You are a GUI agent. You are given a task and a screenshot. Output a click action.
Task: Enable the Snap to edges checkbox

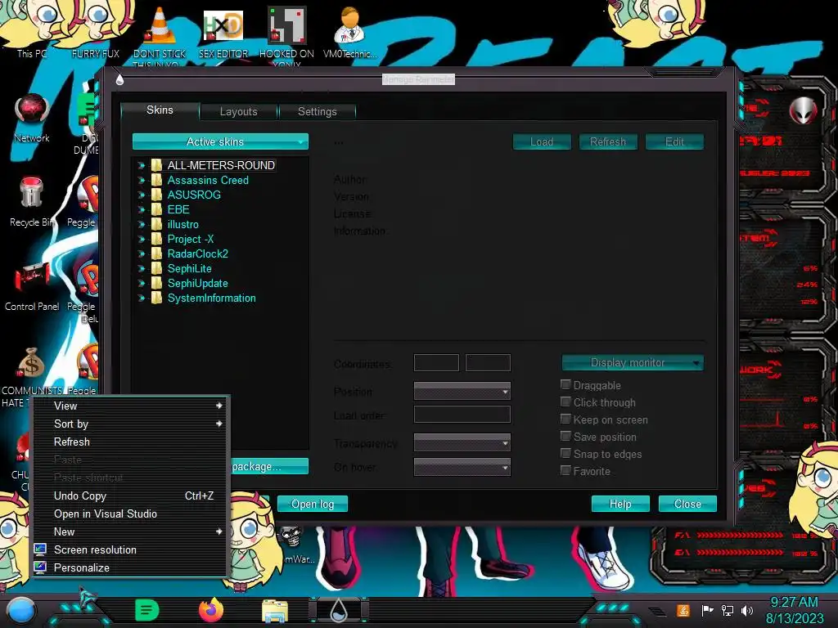pyautogui.click(x=565, y=453)
